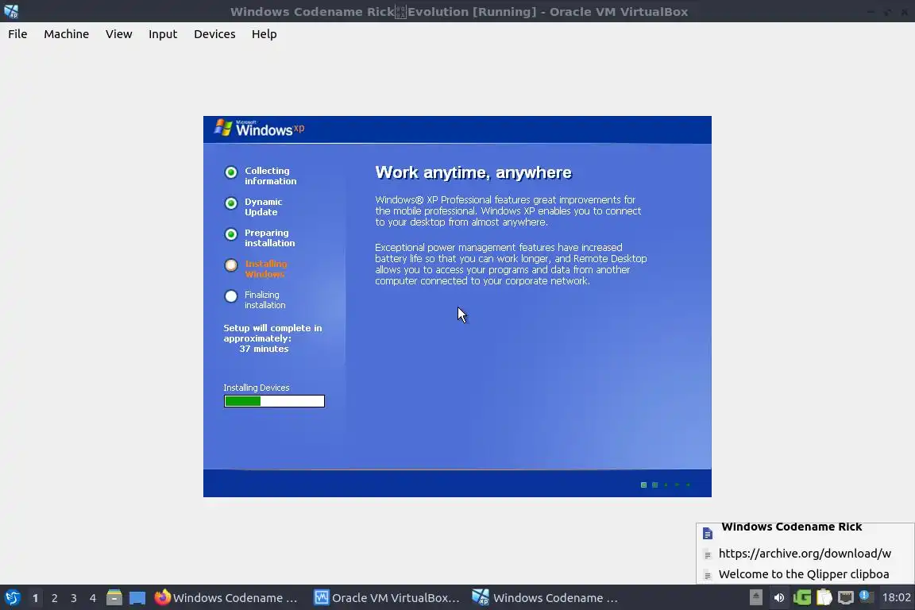Open the View menu

click(118, 34)
